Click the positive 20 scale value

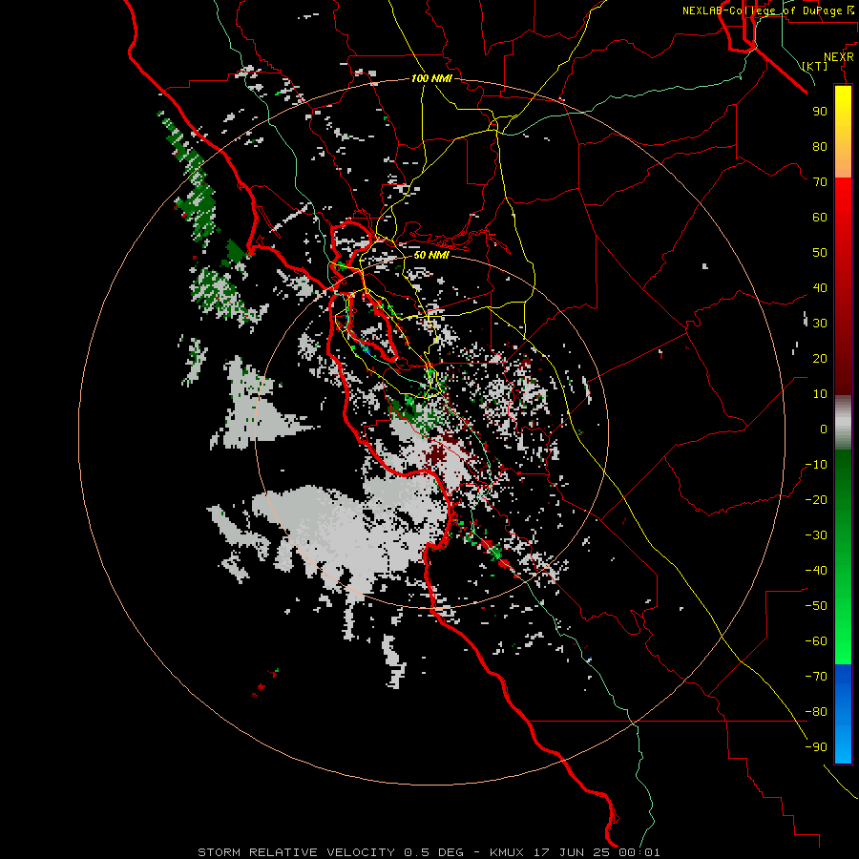[820, 358]
